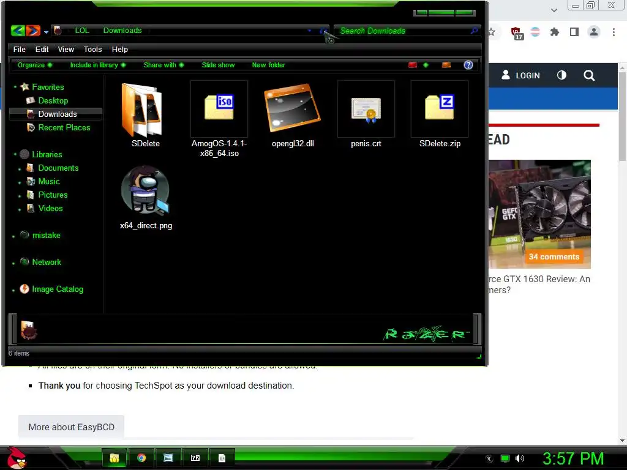Click the 34 comments badge
Screen dimensions: 627x470
(554, 256)
